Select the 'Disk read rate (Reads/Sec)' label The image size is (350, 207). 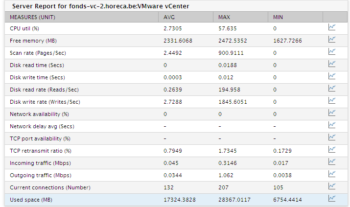coord(44,90)
